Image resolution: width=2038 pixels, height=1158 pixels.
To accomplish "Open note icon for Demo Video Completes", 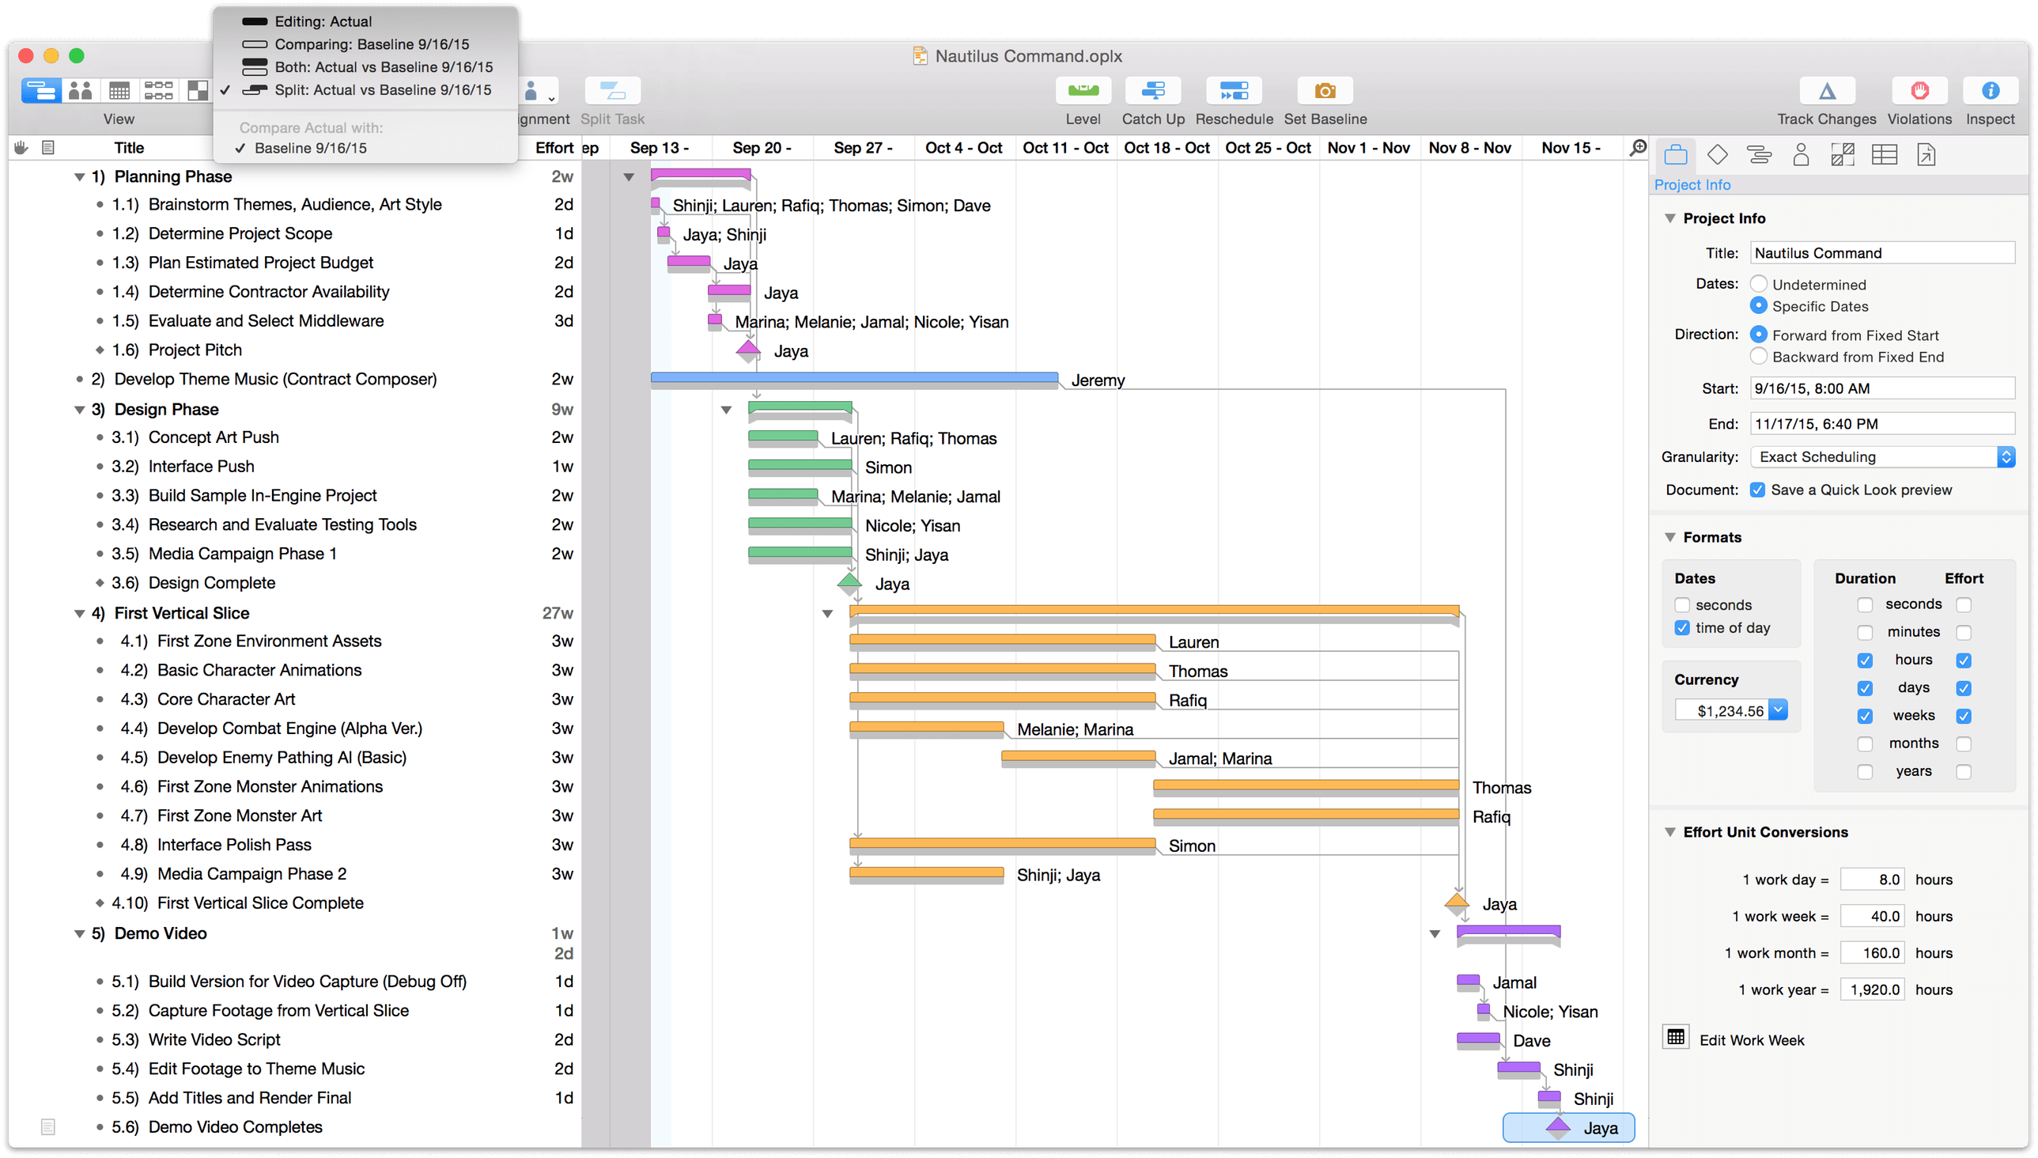I will click(x=47, y=1126).
